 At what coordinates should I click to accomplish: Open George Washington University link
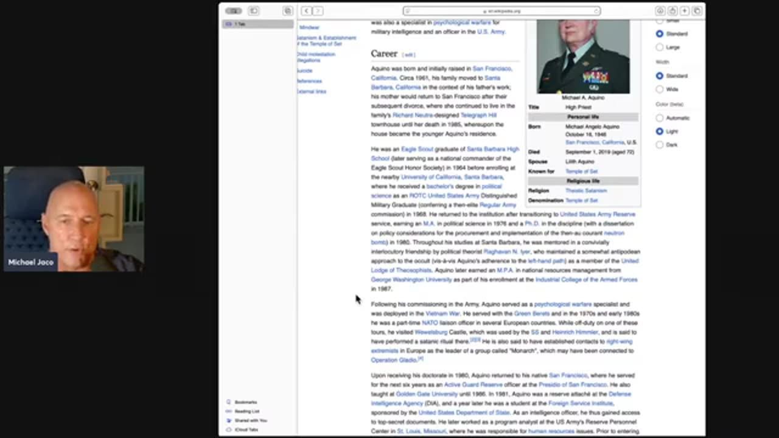pos(411,280)
